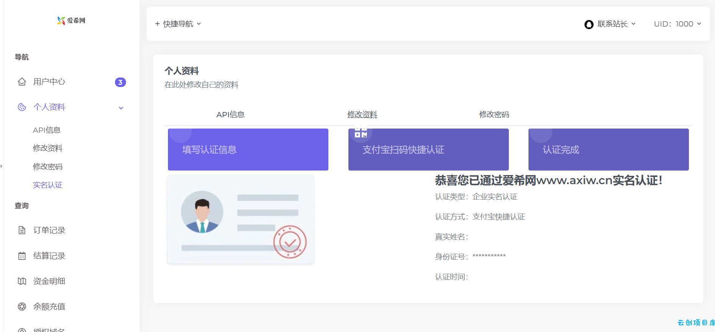This screenshot has height=332, width=715.
Task: Click the QR code icon on 支付宝扫码快捷认证
Action: coord(361,133)
